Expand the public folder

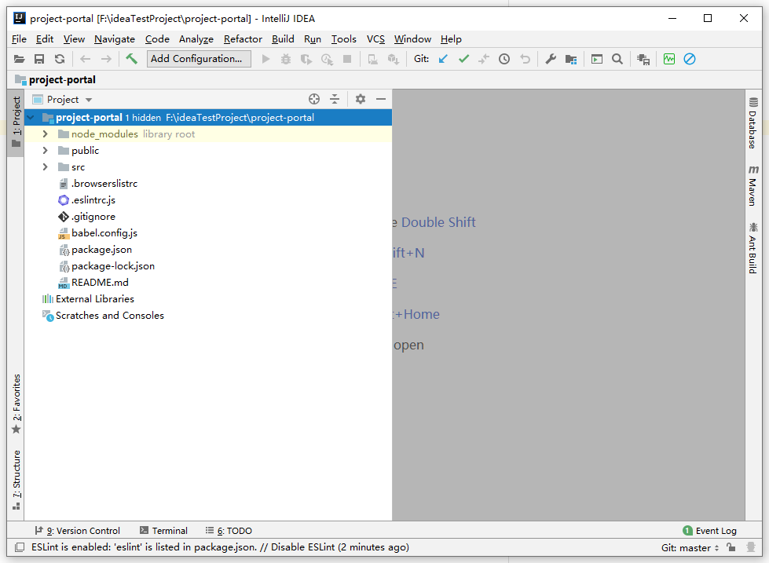[45, 151]
